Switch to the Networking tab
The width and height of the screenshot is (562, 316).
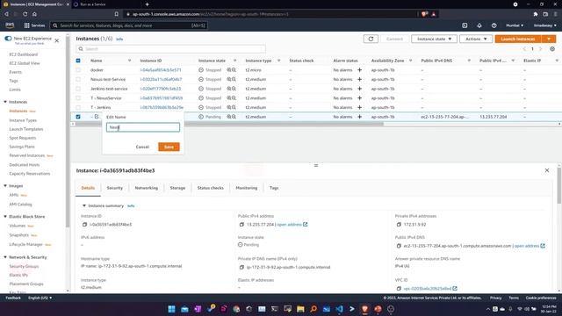tap(147, 188)
